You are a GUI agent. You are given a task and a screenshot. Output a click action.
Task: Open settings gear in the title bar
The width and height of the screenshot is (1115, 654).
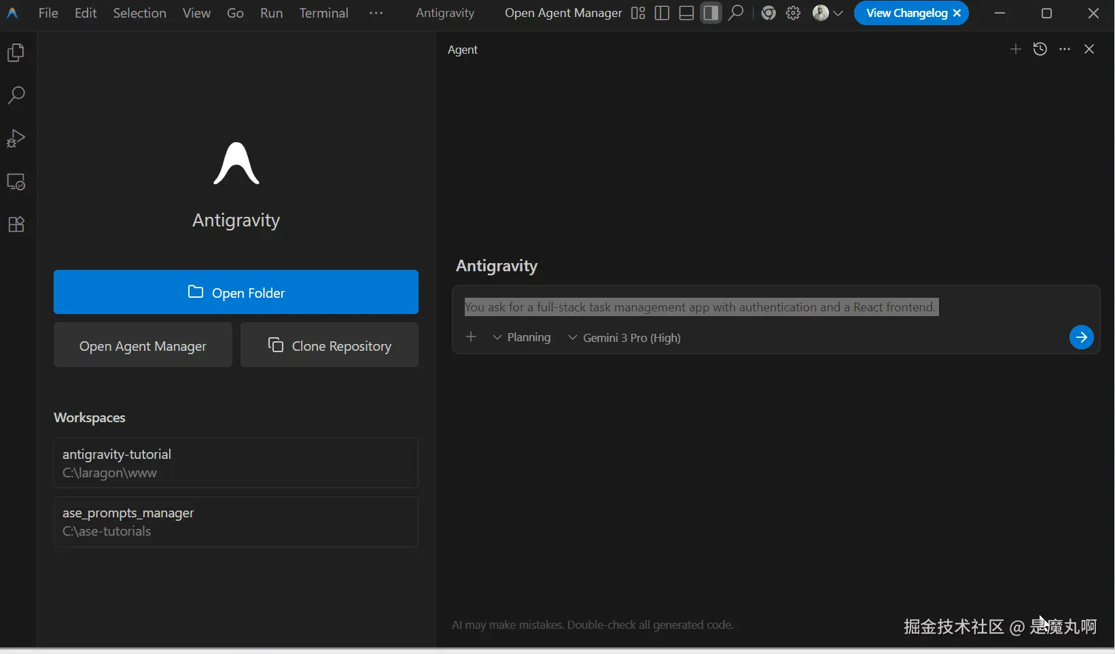pos(793,13)
